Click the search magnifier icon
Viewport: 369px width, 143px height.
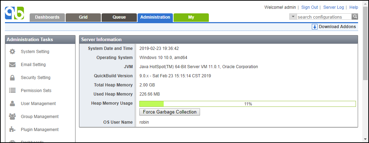(x=355, y=17)
